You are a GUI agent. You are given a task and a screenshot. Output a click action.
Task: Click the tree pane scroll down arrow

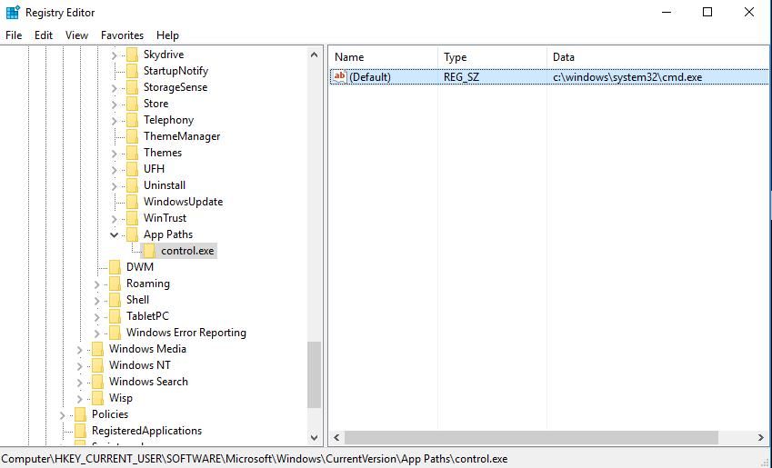(x=314, y=437)
